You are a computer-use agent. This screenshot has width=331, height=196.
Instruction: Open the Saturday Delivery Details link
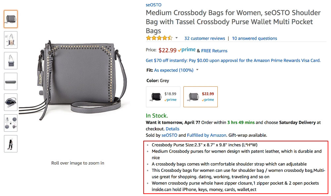[x=172, y=128]
